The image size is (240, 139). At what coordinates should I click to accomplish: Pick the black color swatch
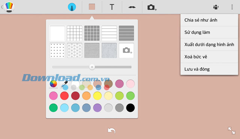point(130,108)
